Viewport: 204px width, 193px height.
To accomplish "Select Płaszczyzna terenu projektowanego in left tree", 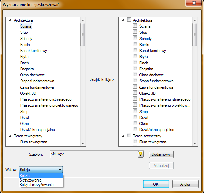I will (x=49, y=105).
